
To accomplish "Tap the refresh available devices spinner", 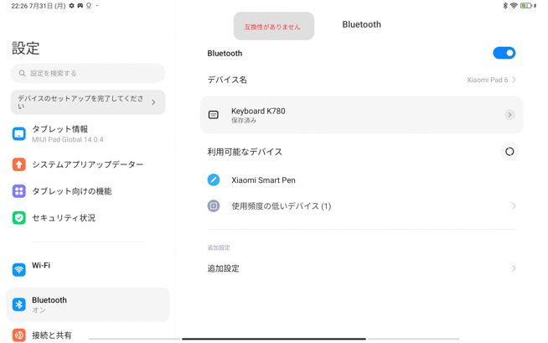I will coord(509,152).
